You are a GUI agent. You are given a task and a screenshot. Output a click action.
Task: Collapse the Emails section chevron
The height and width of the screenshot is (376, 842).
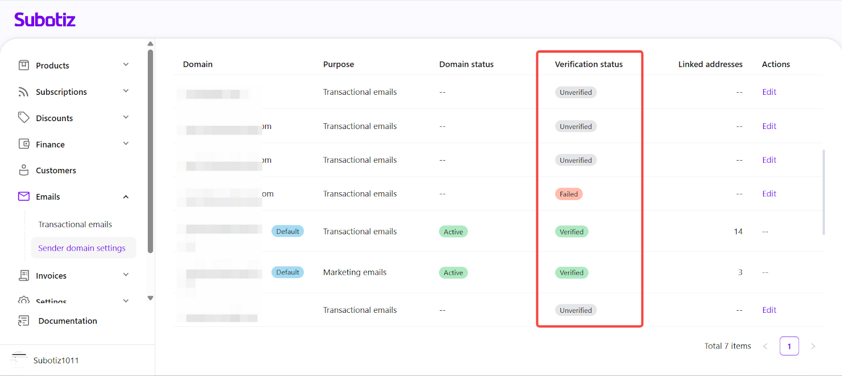click(126, 197)
